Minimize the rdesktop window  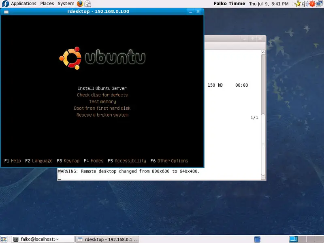click(x=190, y=12)
